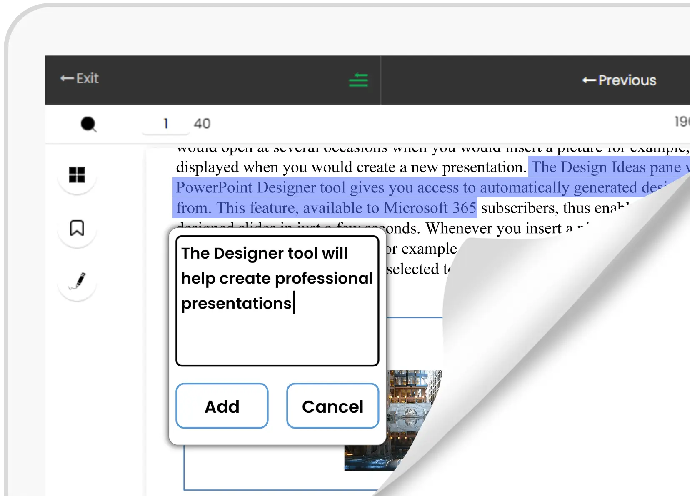This screenshot has width=690, height=496.
Task: Click the zoom percentage at toolbar right
Action: point(682,122)
